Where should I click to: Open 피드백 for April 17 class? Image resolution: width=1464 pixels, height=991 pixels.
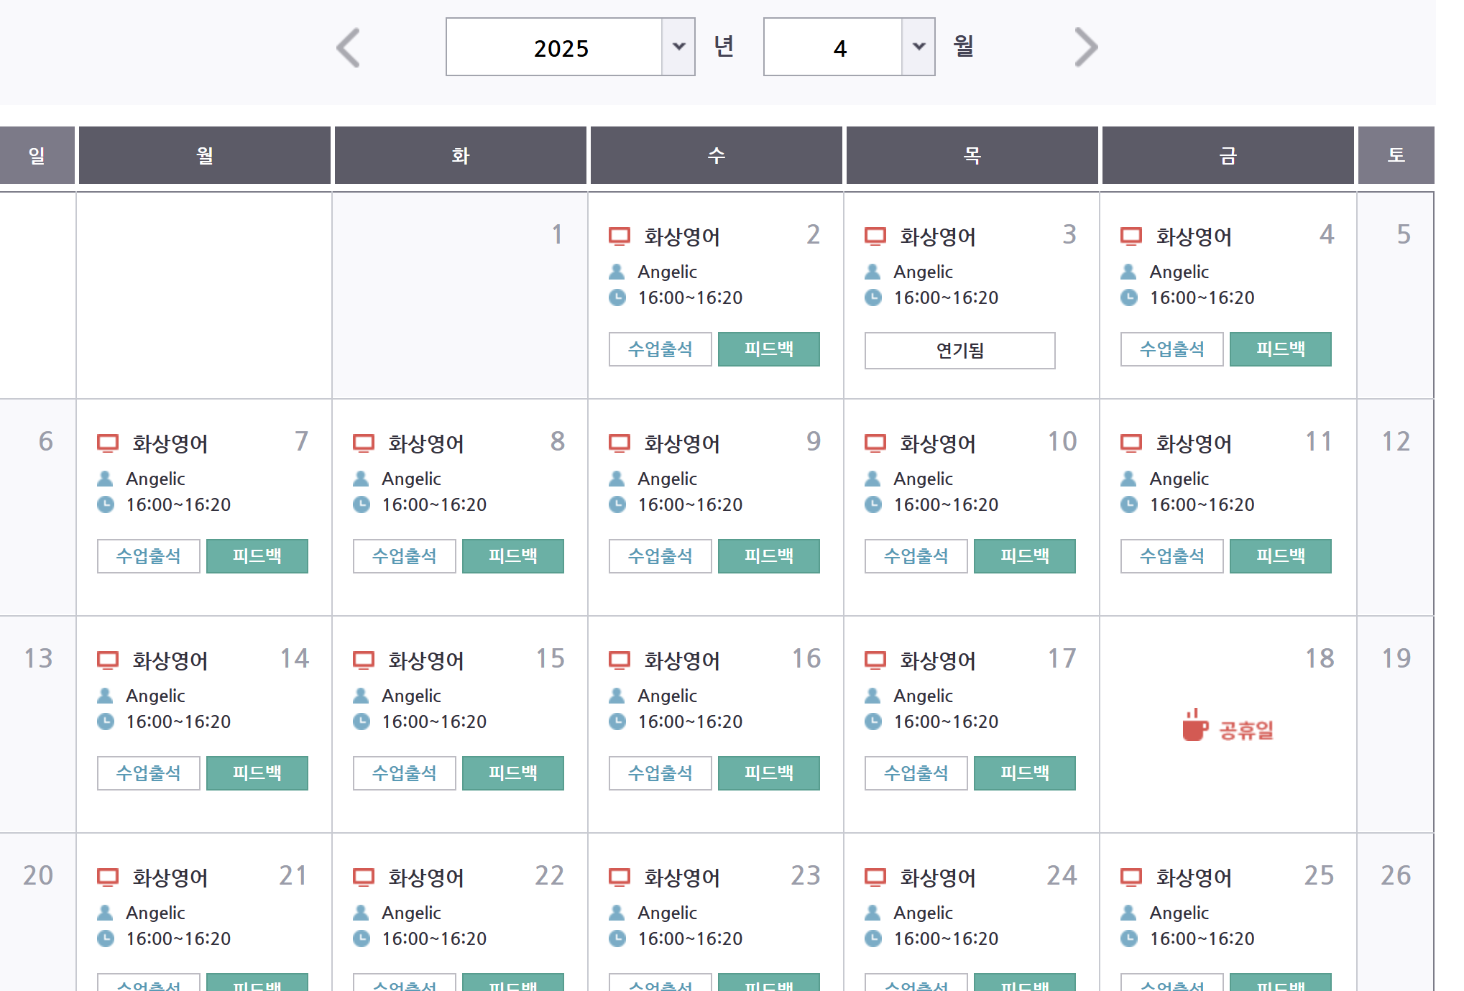point(1024,773)
